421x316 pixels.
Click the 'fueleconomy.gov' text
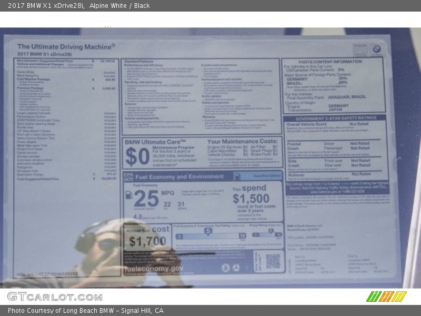tap(154, 269)
